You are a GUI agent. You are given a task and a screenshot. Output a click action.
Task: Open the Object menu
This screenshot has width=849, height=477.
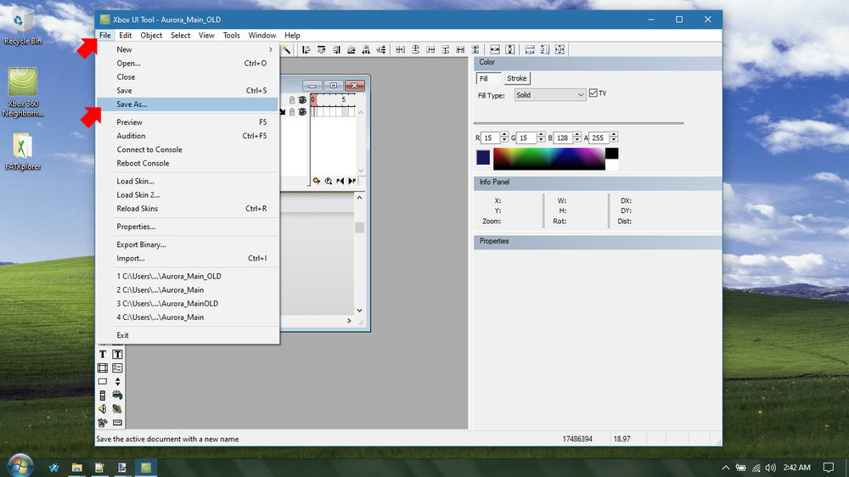[x=151, y=35]
